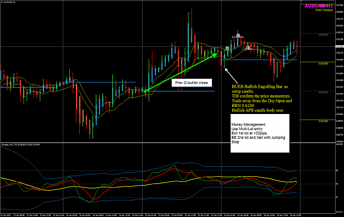Screen dimensions: 344x217
Task: Click the 'Trade away from the Day Open' line
Action: click(x=262, y=101)
